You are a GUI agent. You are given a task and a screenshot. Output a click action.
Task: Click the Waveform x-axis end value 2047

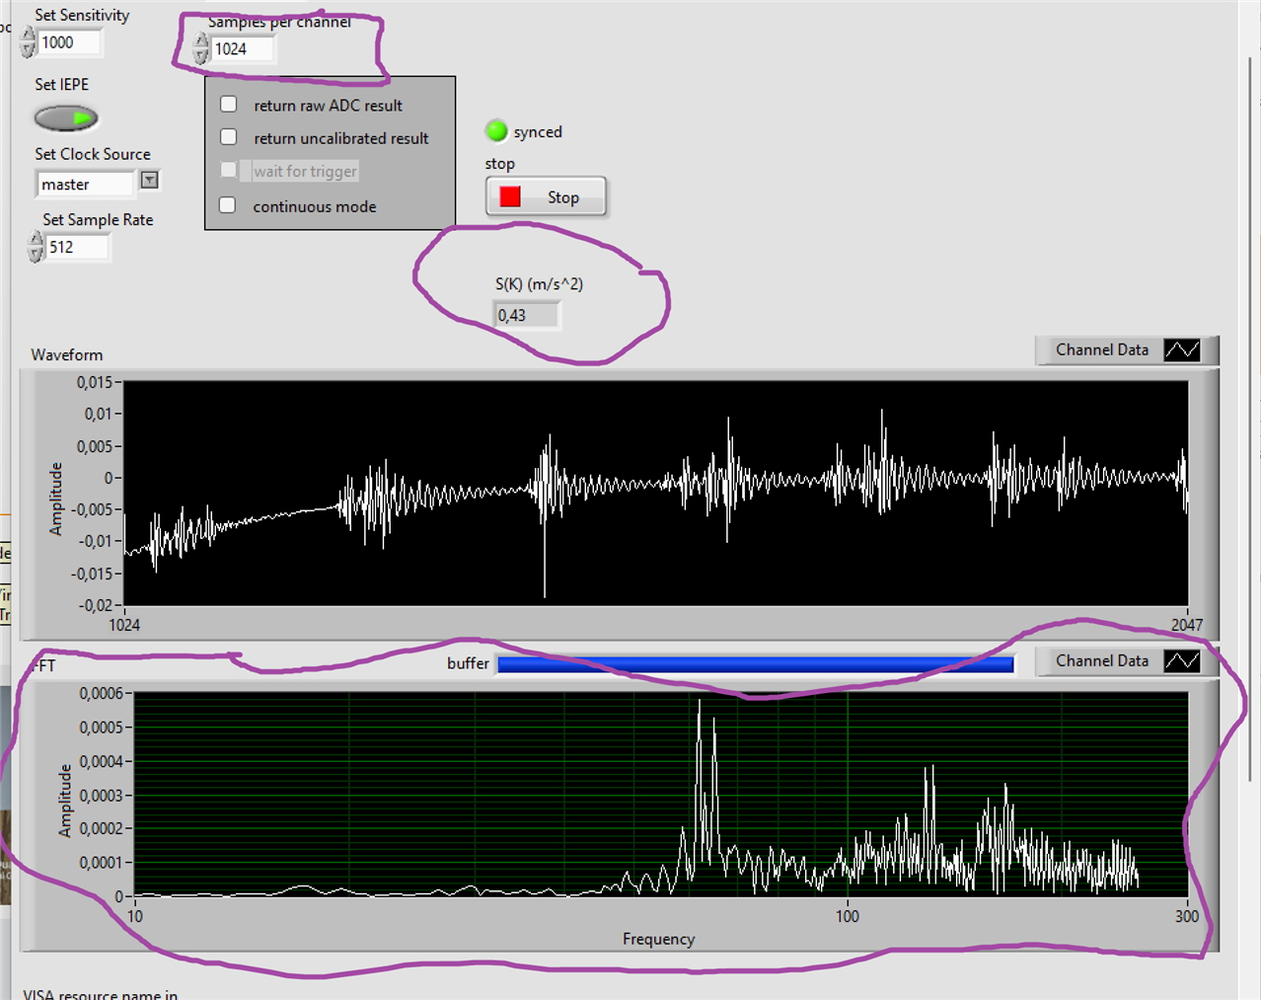(x=1187, y=625)
